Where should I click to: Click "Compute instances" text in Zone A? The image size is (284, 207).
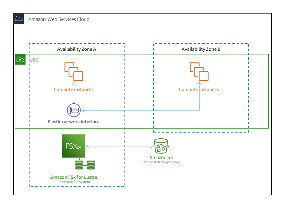[x=74, y=90]
